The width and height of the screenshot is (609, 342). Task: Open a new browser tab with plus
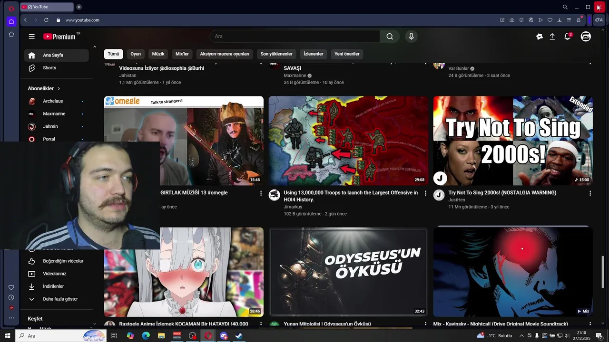(79, 7)
